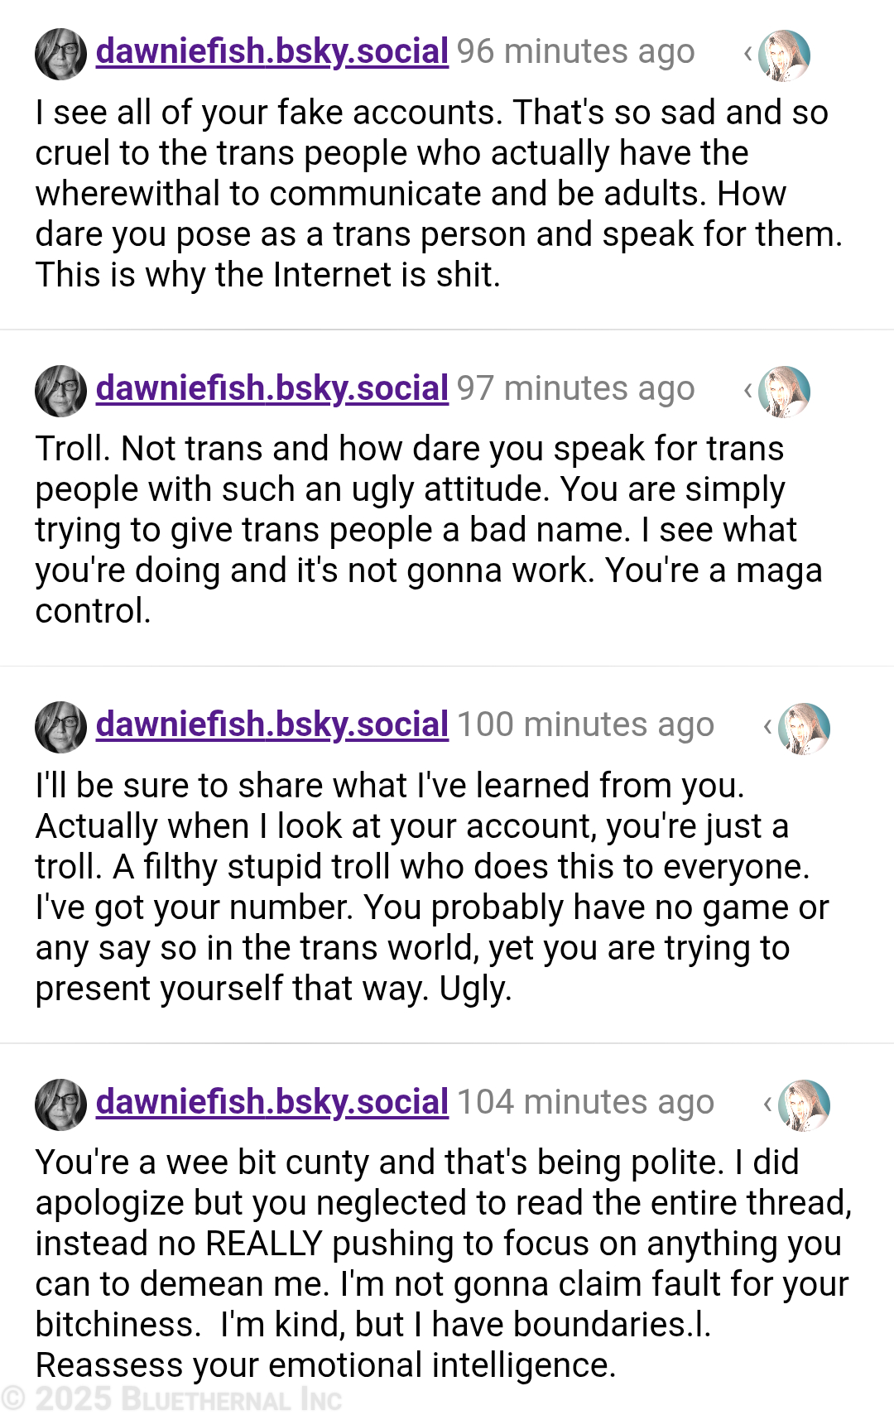
Task: Click reply chevron on the 96 minutes ago post
Action: [748, 54]
